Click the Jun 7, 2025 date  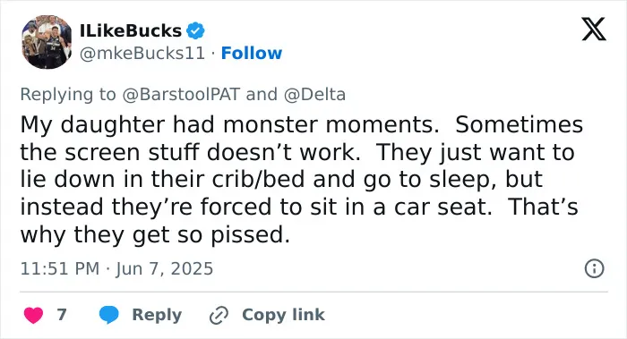164,268
